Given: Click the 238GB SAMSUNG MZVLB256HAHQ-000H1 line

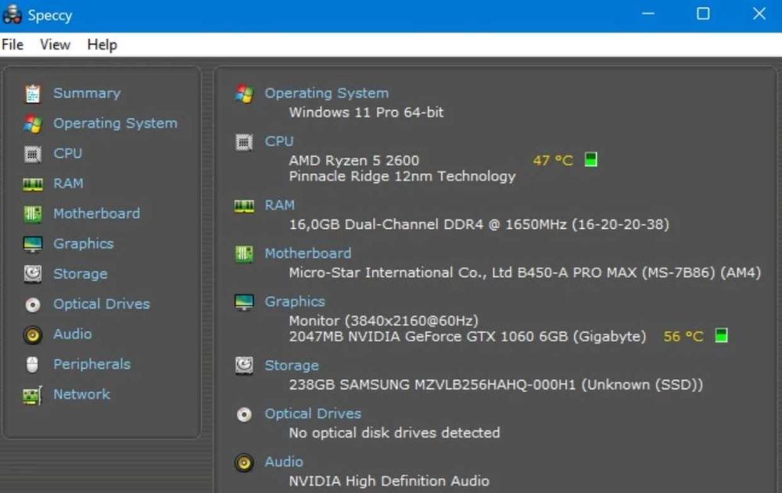Looking at the screenshot, I should (496, 385).
